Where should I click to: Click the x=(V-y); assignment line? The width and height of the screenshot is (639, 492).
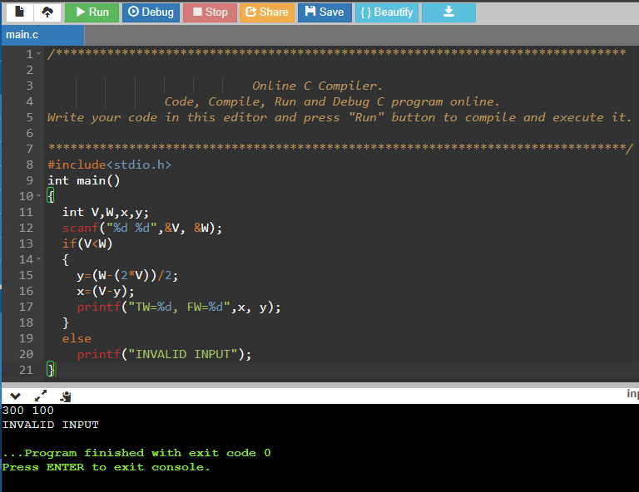(x=105, y=292)
